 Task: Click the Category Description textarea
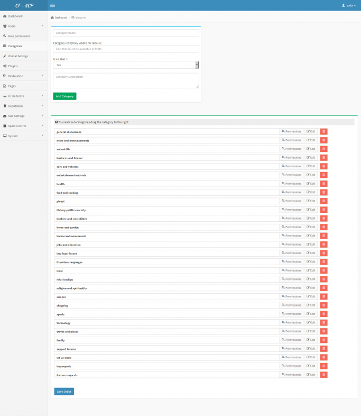point(126,80)
